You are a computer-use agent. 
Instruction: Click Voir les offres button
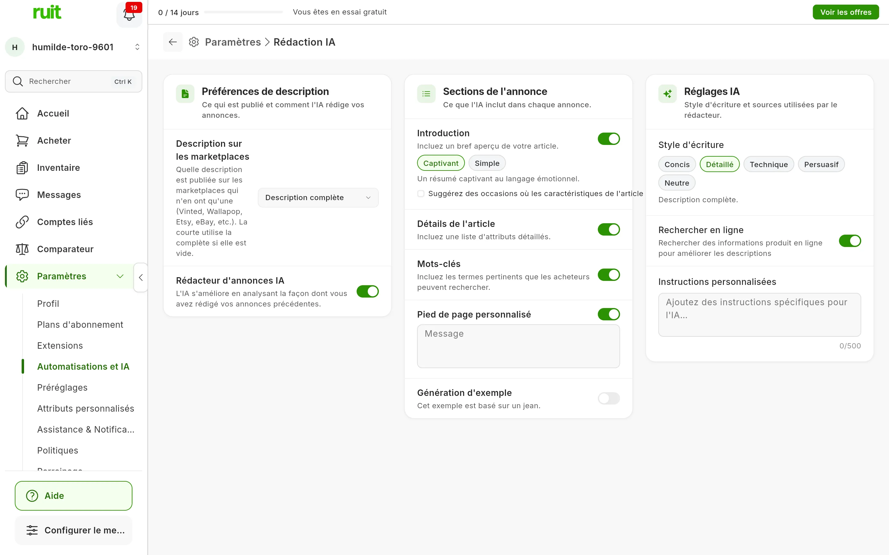click(x=846, y=12)
